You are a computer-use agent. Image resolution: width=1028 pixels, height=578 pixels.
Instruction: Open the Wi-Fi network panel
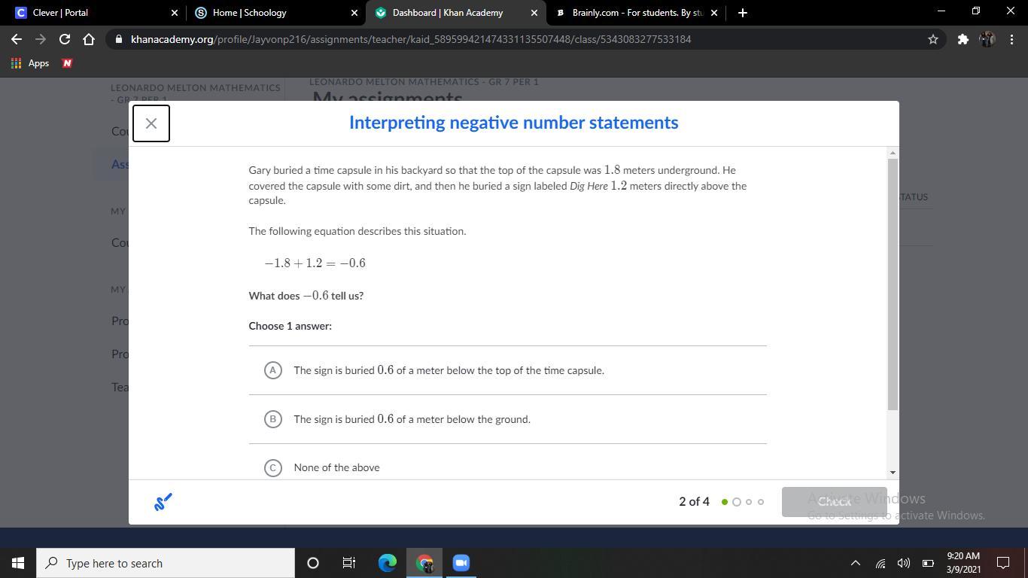coord(880,563)
